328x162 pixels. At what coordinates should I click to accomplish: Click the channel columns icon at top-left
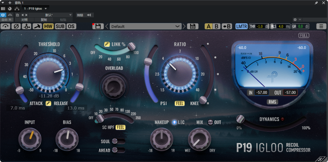[3, 9]
